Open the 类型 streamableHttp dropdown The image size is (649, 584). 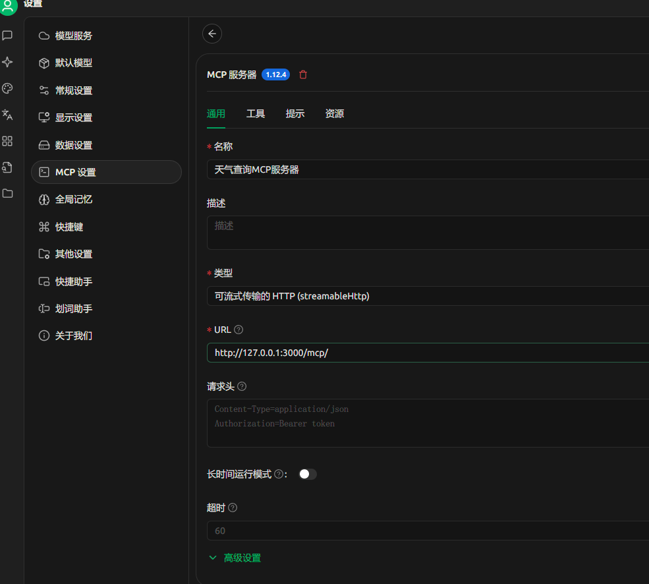pos(428,296)
